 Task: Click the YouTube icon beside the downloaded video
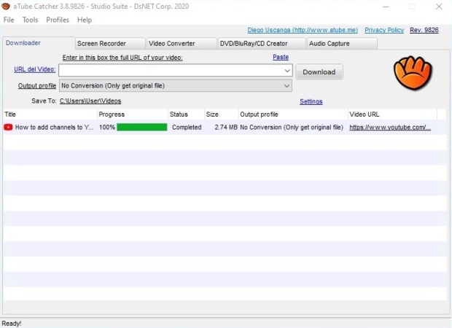click(x=8, y=127)
